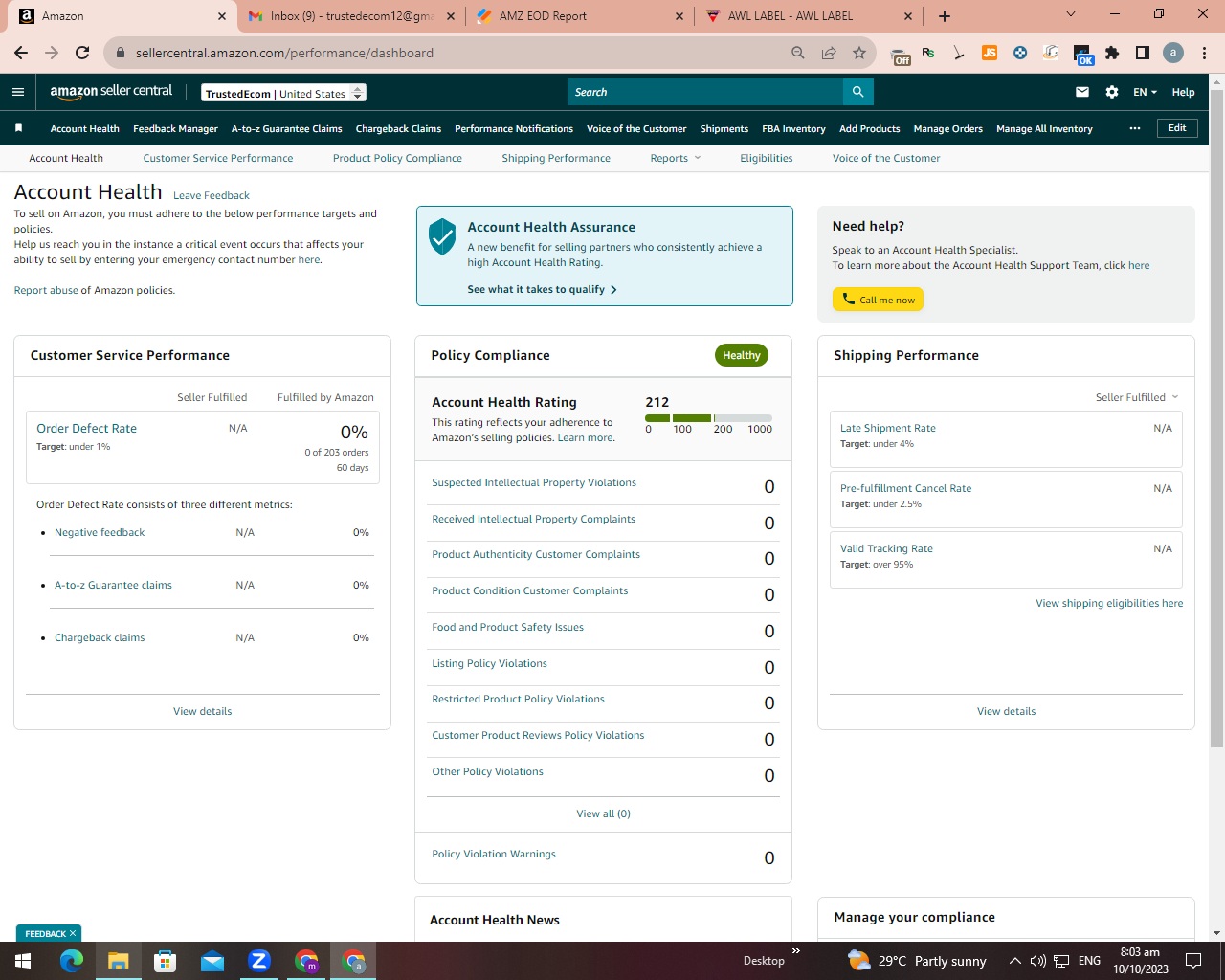Open the Seller Fulfilled dropdown in Shipping Performance
This screenshot has width=1225, height=980.
[1137, 397]
